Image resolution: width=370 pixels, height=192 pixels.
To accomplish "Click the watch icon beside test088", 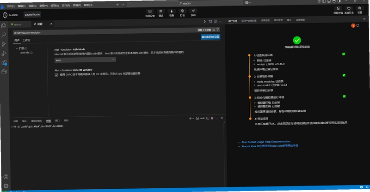I will [x=5, y=15].
